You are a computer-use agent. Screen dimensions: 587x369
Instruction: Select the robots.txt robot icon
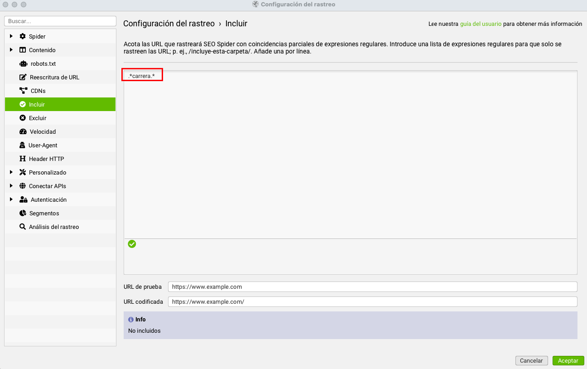point(23,63)
